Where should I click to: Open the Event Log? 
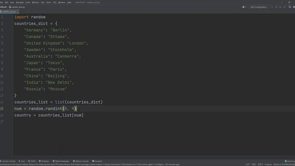tap(290, 161)
